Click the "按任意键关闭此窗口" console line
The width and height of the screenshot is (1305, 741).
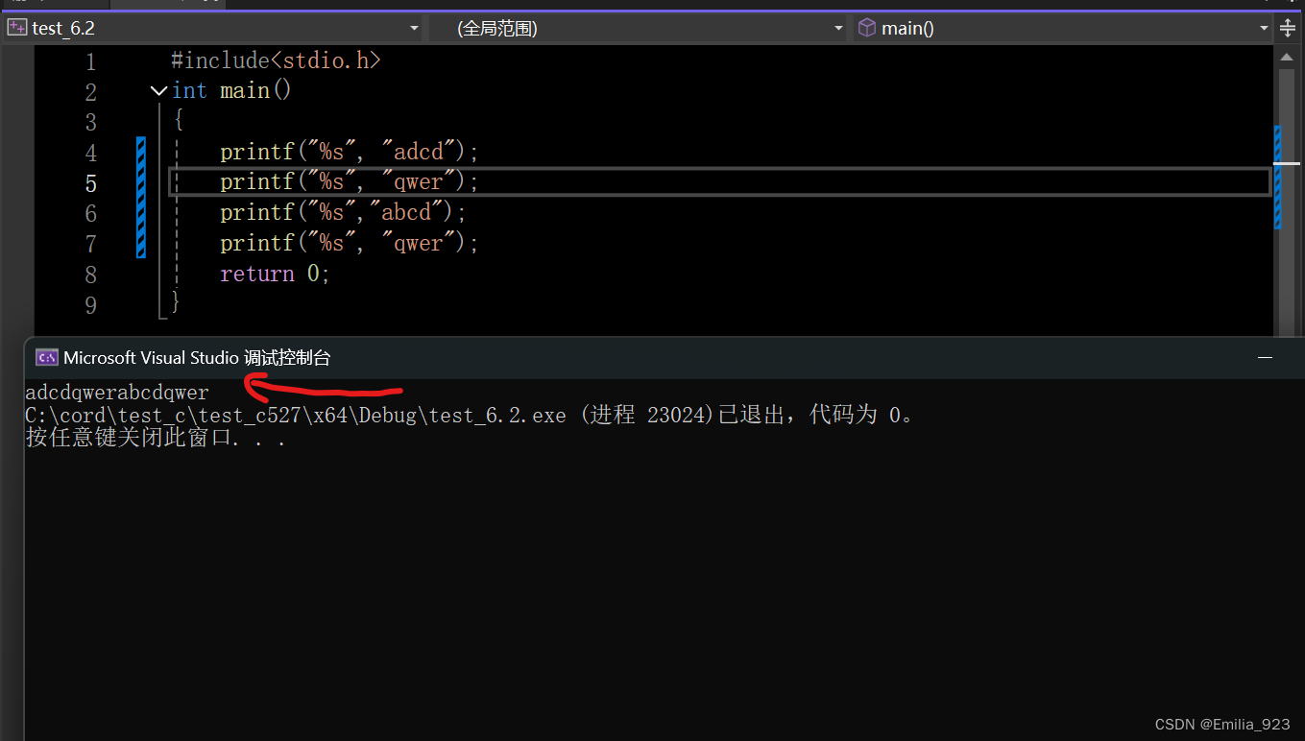pyautogui.click(x=156, y=439)
